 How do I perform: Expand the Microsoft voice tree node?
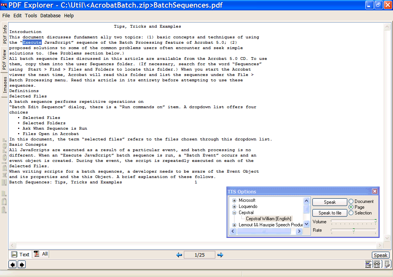click(234, 200)
